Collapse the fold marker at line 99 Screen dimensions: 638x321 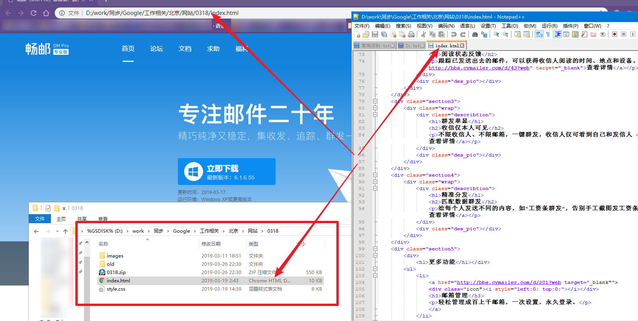375,249
